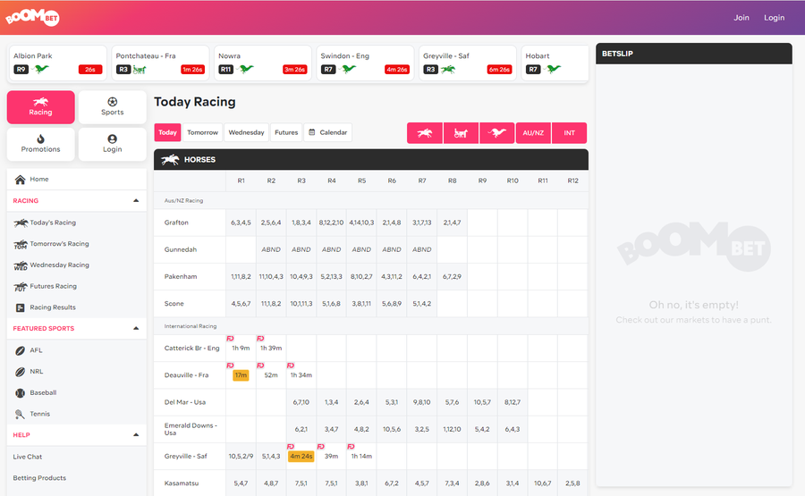805x496 pixels.
Task: Open Nowra R11 race card
Action: click(263, 63)
